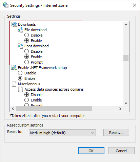Select Disable under .NET Framework setup
This screenshot has height=162, width=140.
coord(20,73)
